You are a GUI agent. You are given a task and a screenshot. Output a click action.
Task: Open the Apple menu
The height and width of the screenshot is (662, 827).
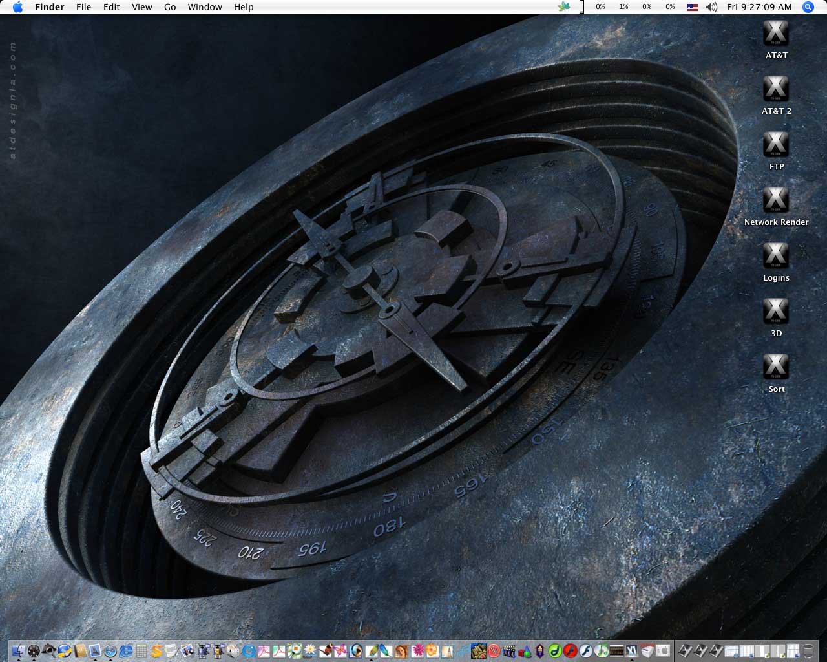[x=17, y=7]
